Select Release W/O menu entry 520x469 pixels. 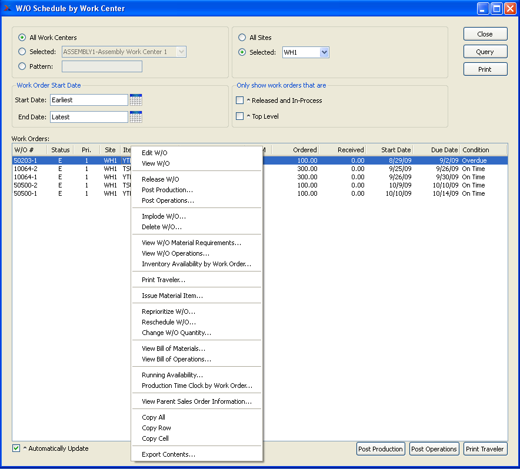point(161,179)
